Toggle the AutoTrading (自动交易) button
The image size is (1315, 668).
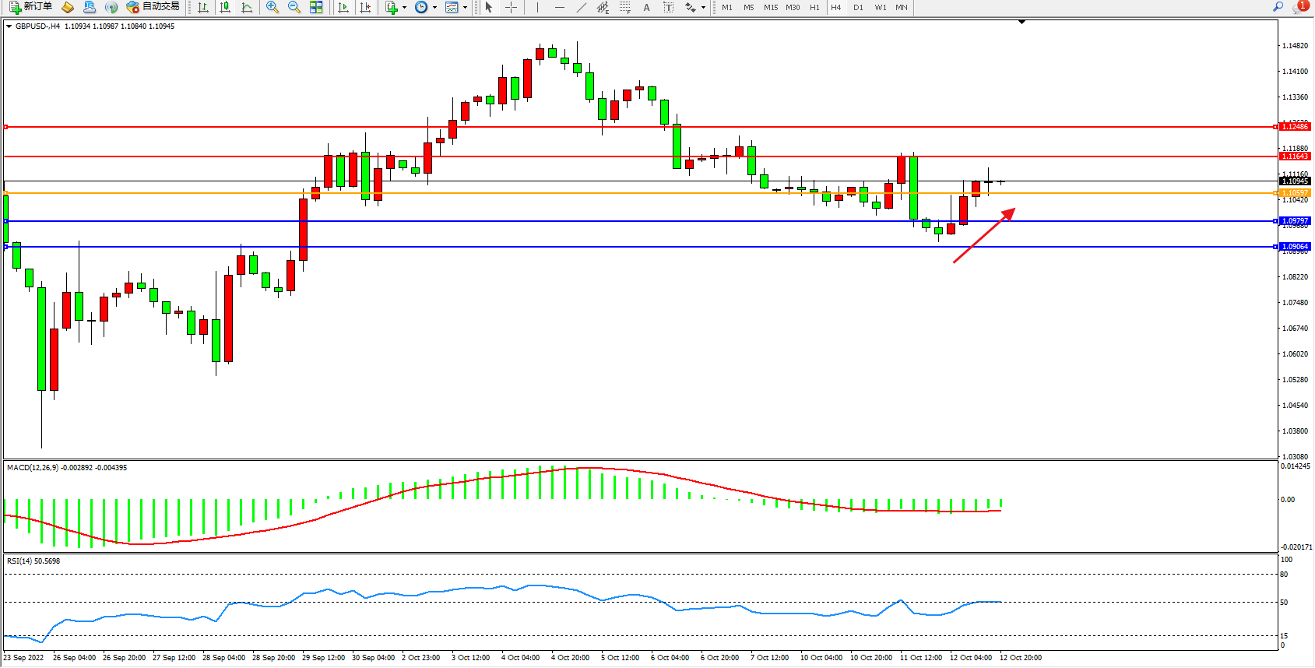tap(153, 7)
